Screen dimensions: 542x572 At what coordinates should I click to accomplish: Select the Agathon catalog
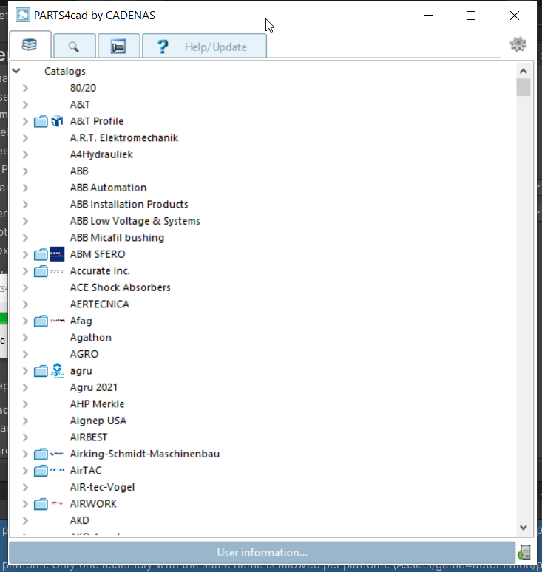pos(90,338)
